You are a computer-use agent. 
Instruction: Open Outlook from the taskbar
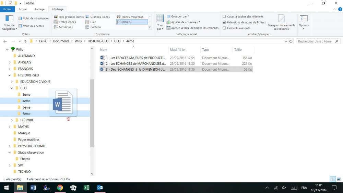pyautogui.click(x=100, y=188)
